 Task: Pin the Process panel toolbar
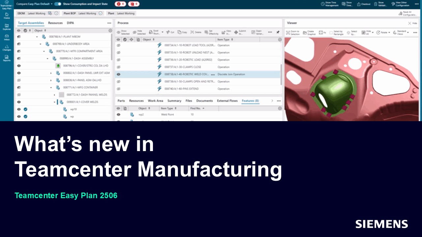pyautogui.click(x=278, y=32)
